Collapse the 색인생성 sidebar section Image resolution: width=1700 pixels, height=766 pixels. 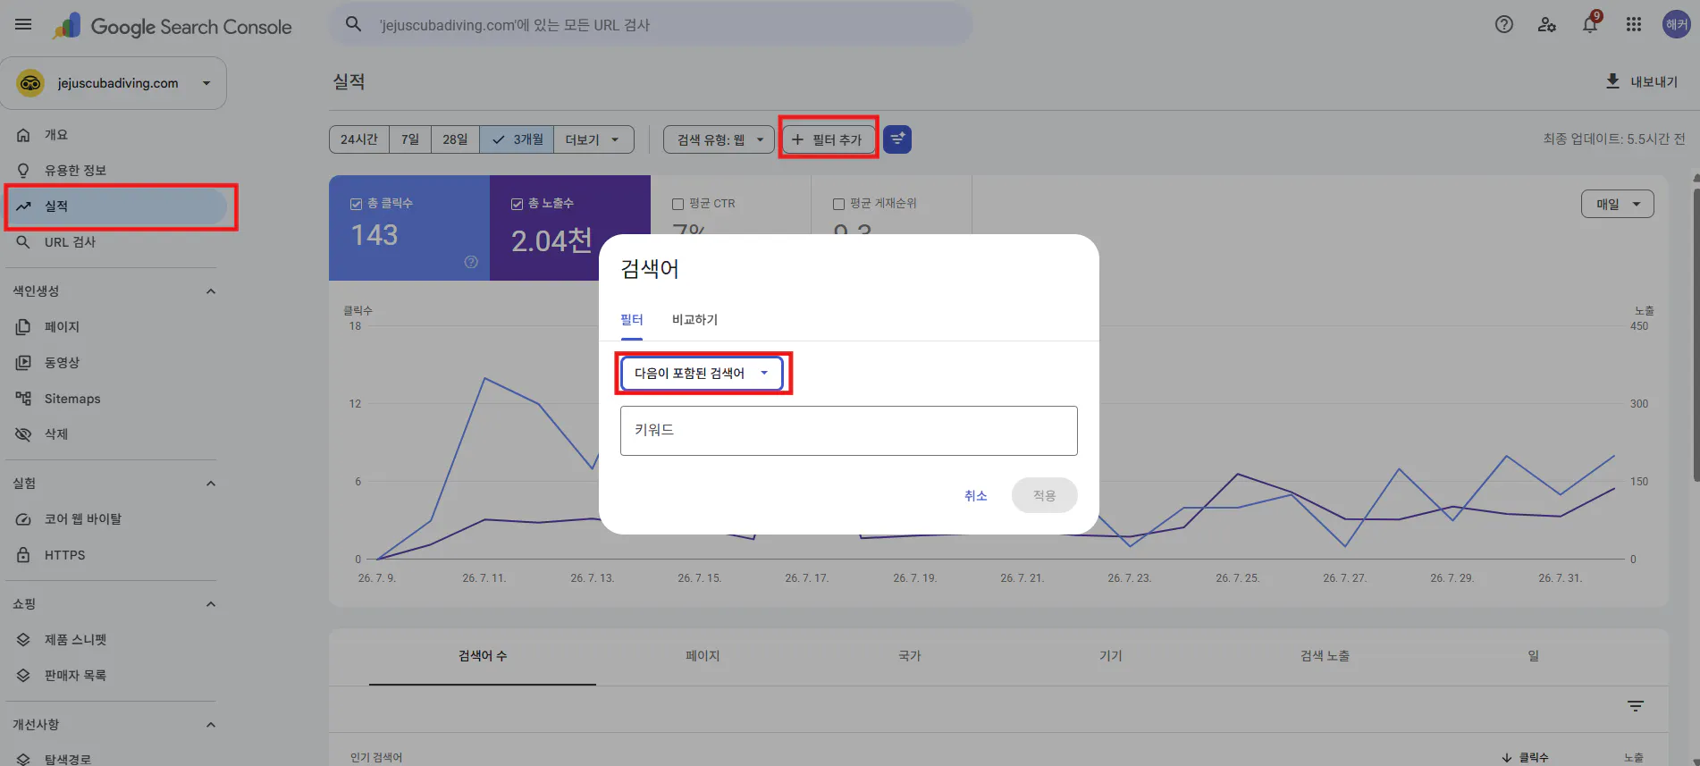coord(211,291)
